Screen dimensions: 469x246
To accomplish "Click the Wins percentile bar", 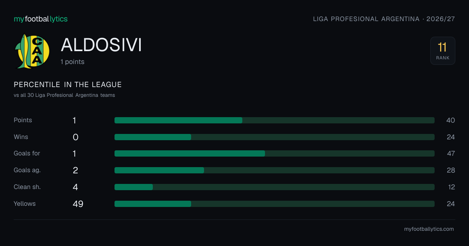I will 274,137.
